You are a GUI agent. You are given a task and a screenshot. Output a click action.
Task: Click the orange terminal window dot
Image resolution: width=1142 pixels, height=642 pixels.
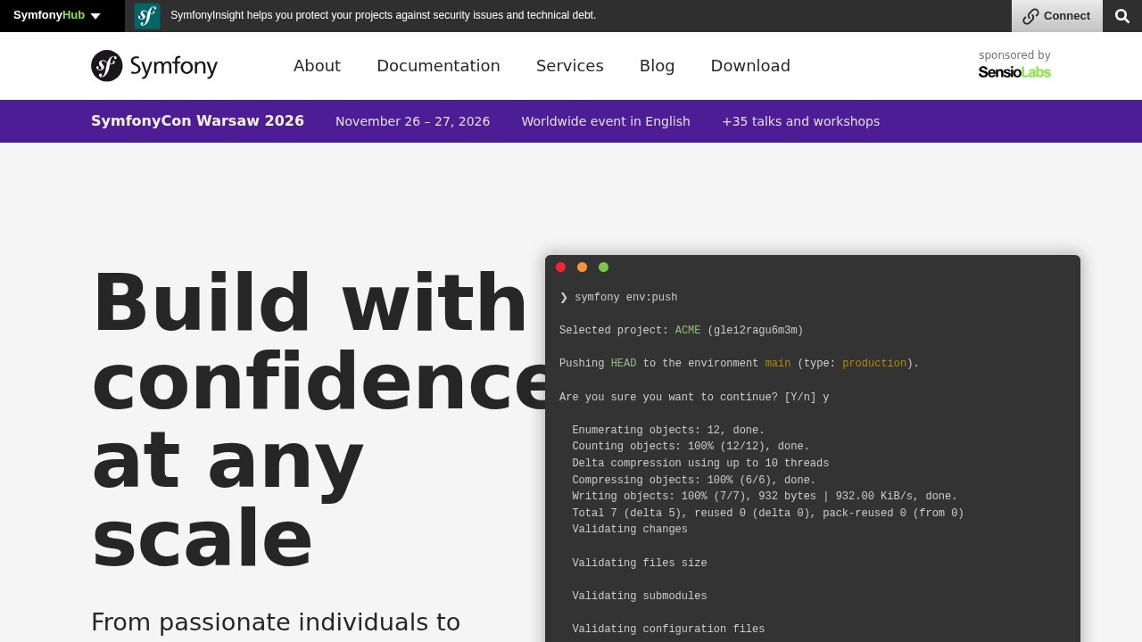click(582, 267)
